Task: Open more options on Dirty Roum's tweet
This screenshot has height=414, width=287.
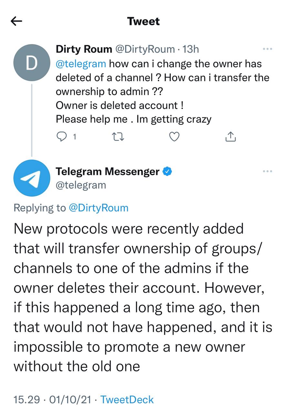Action: pyautogui.click(x=268, y=49)
